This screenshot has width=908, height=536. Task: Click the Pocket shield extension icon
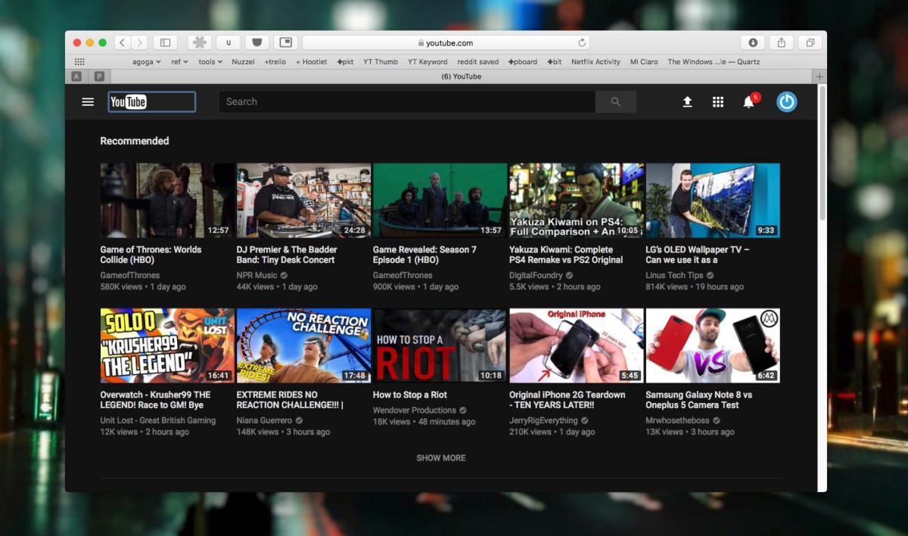[x=257, y=42]
